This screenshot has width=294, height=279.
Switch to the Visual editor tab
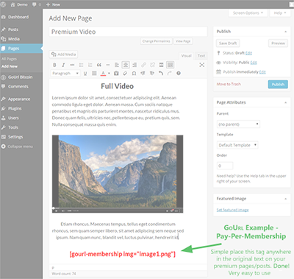click(x=186, y=56)
